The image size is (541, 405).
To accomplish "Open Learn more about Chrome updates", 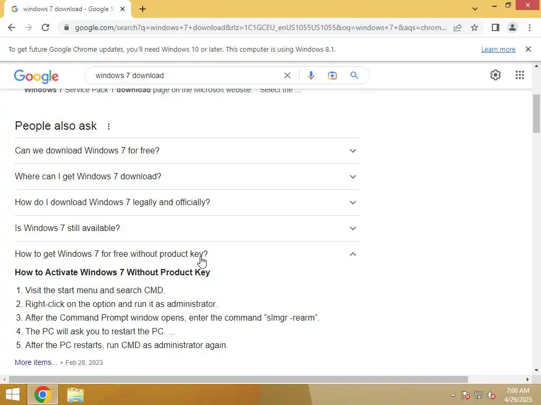I will (x=498, y=49).
